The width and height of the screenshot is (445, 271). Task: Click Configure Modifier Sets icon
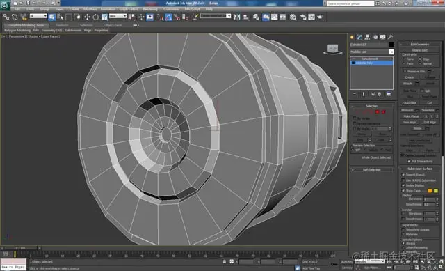point(389,94)
